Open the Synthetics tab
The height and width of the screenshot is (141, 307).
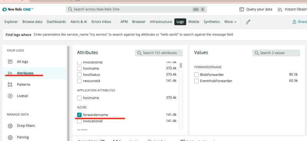click(x=212, y=22)
